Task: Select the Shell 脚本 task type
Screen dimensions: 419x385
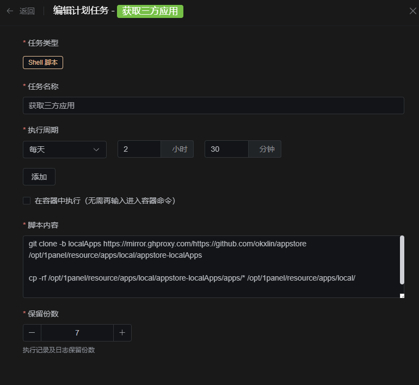Action: (43, 63)
